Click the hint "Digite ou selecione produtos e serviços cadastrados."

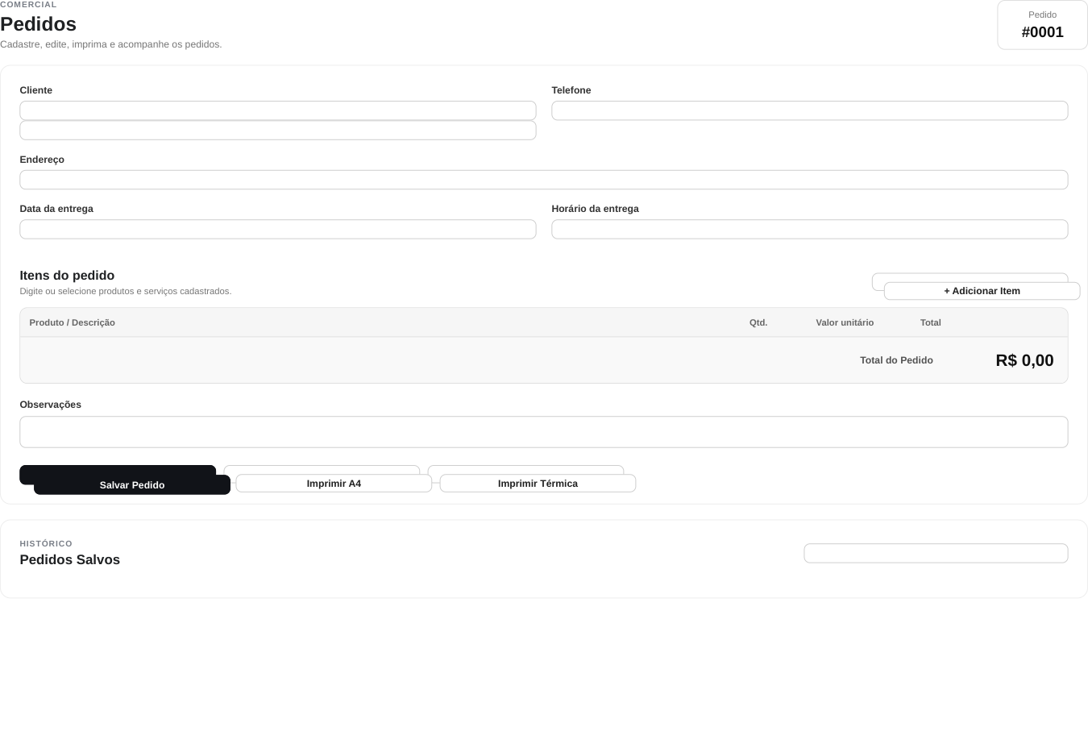pyautogui.click(x=126, y=291)
